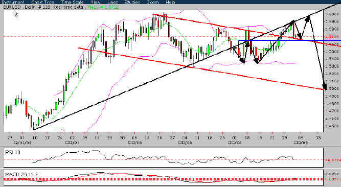This screenshot has height=187, width=341.
Task: Open the Time Scale menu
Action: [x=72, y=2]
